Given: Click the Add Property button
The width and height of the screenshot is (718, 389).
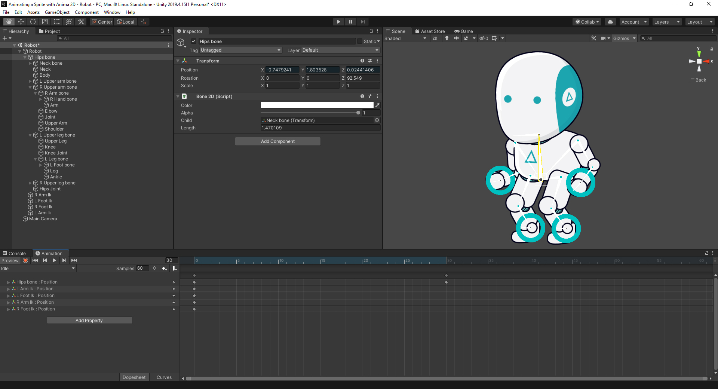Looking at the screenshot, I should tap(89, 320).
